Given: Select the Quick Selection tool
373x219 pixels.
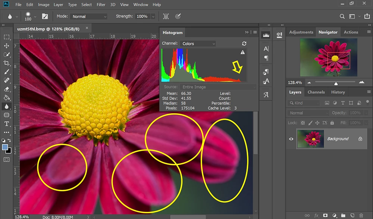Looking at the screenshot, I should coord(6,54).
